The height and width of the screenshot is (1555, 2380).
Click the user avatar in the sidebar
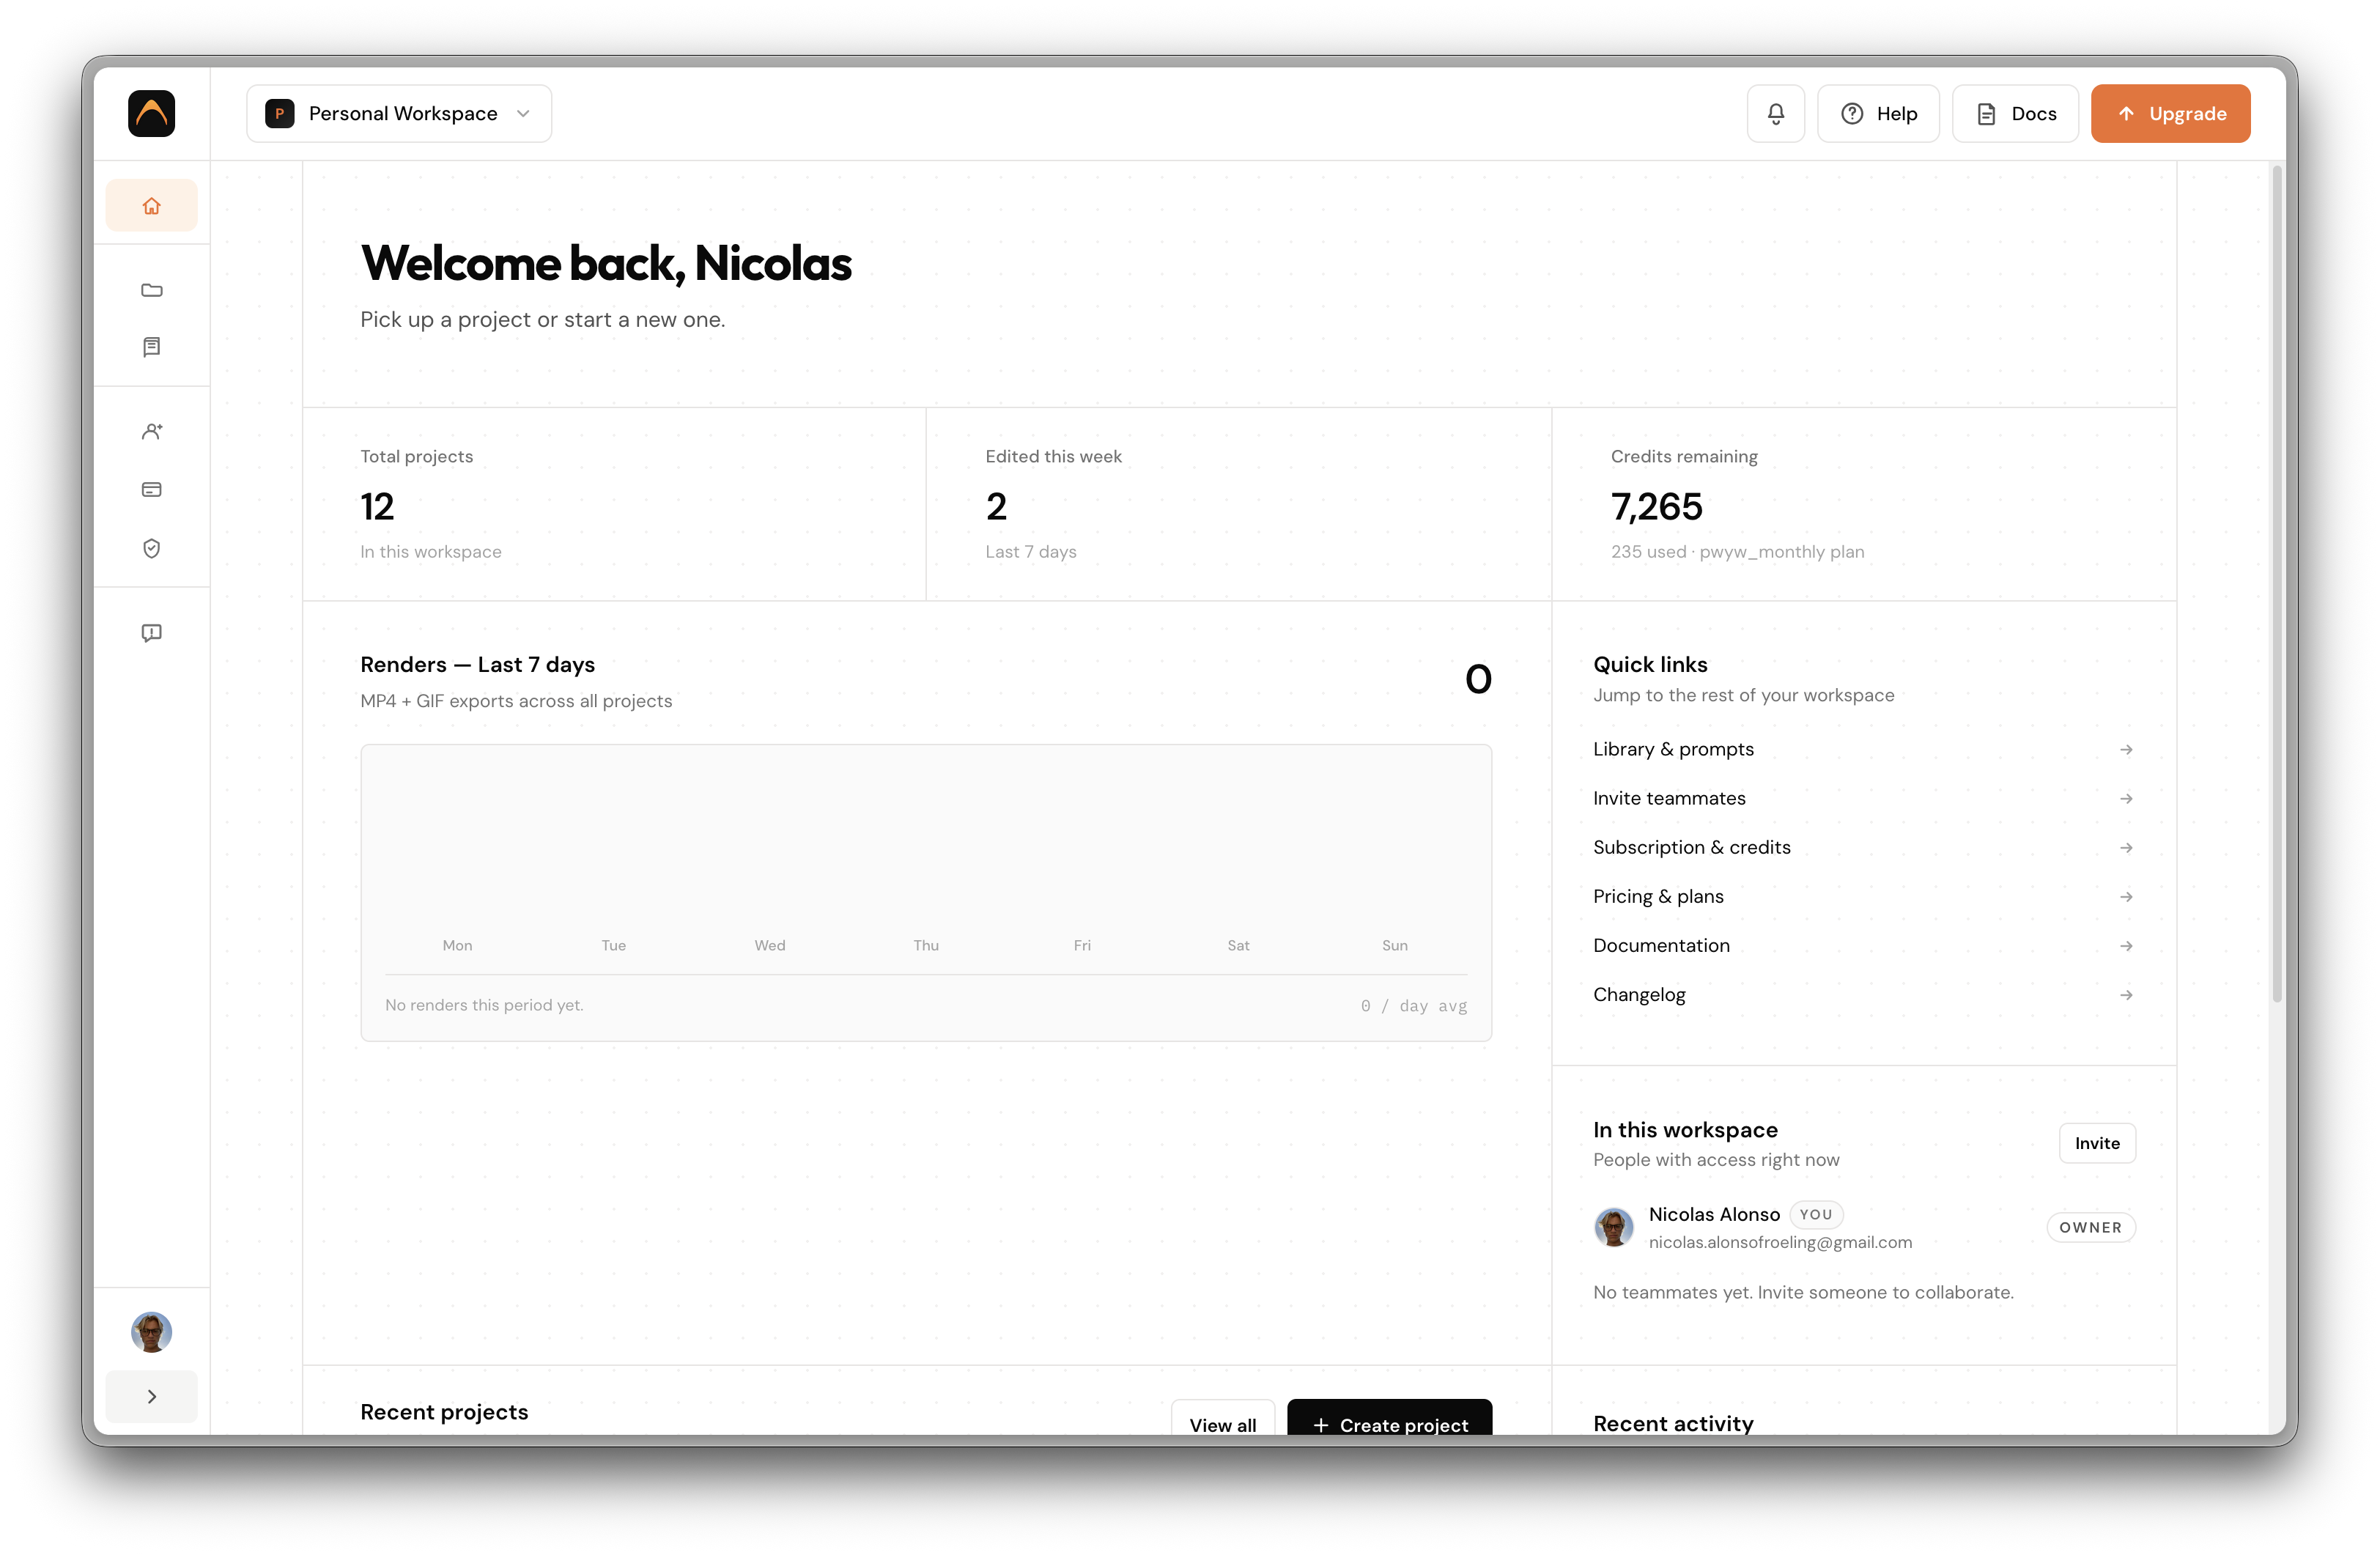(x=152, y=1332)
